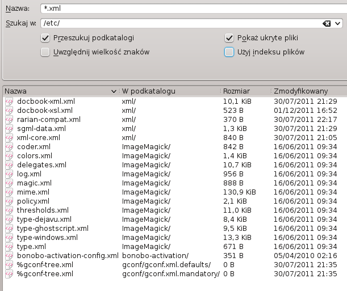Viewport: 347px width, 291px height.
Task: Click the file icon beside policy.xml
Action: point(9,201)
